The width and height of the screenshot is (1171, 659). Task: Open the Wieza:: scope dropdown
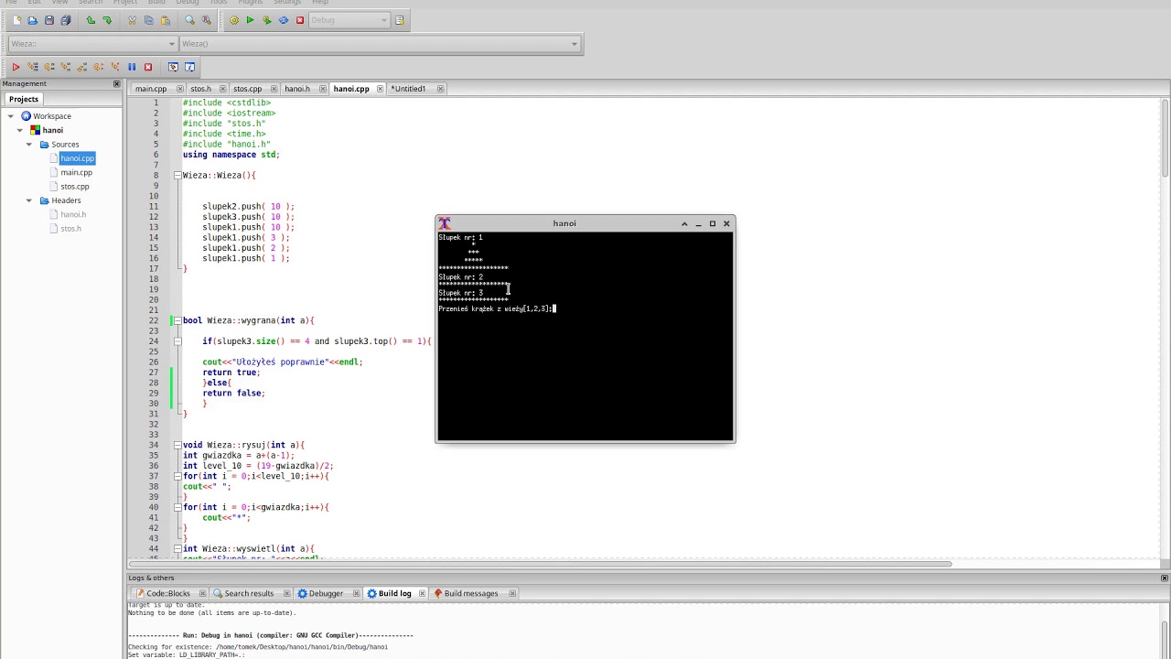tap(92, 43)
